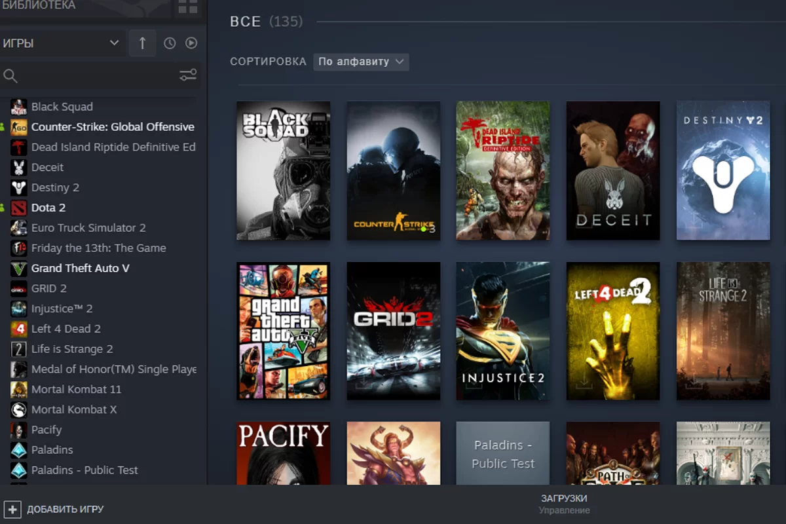Select Grand Theft Auto V in sidebar

pyautogui.click(x=80, y=269)
